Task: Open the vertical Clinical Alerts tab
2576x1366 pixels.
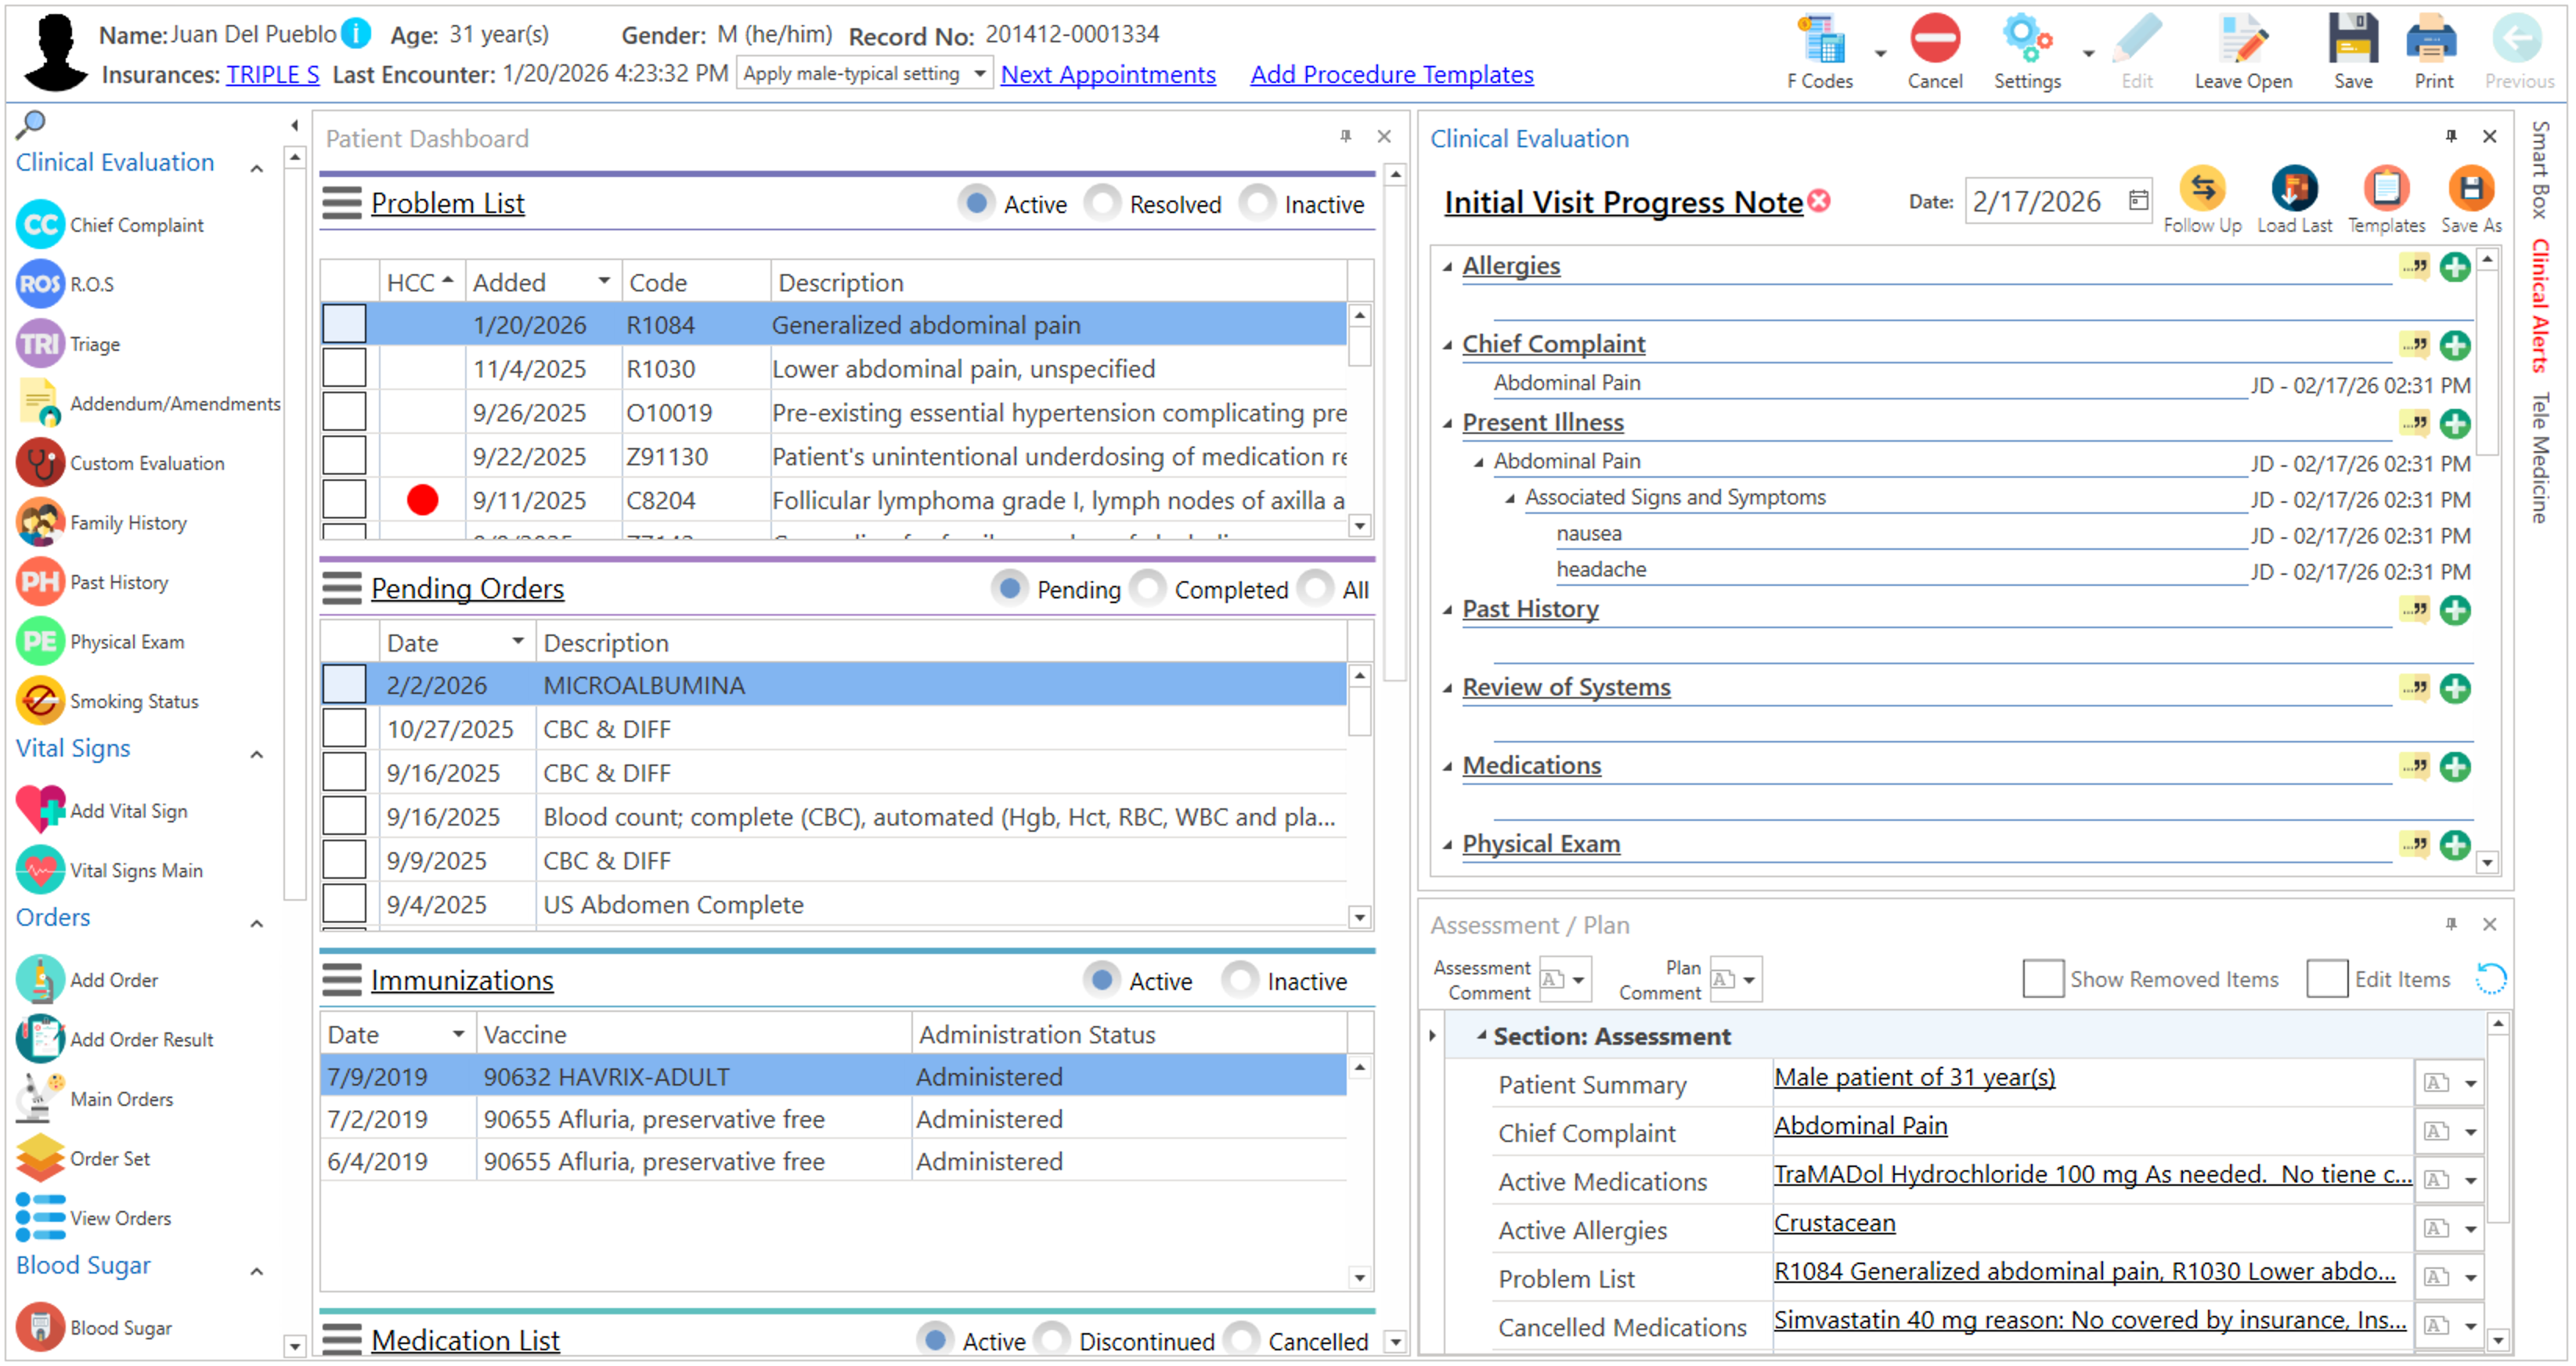Action: pyautogui.click(x=2541, y=305)
